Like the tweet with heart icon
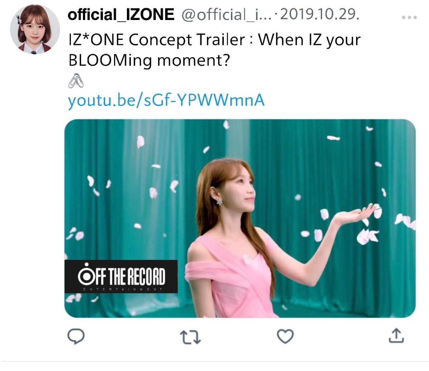 click(285, 336)
